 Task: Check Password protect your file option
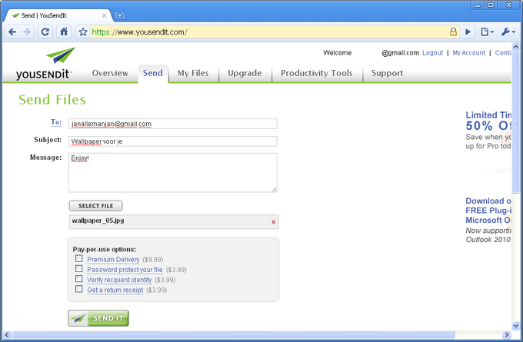coord(79,269)
